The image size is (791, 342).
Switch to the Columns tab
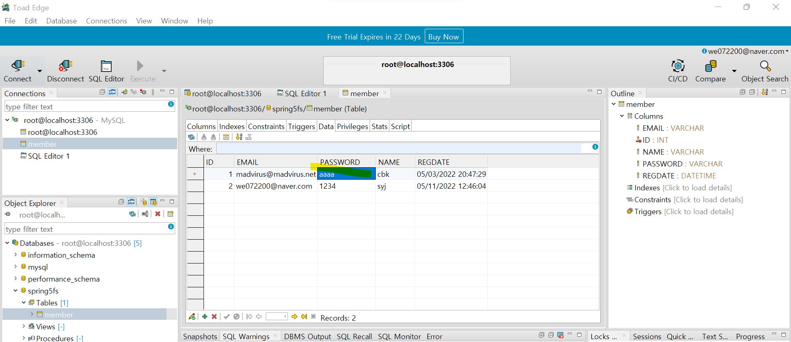(x=201, y=126)
